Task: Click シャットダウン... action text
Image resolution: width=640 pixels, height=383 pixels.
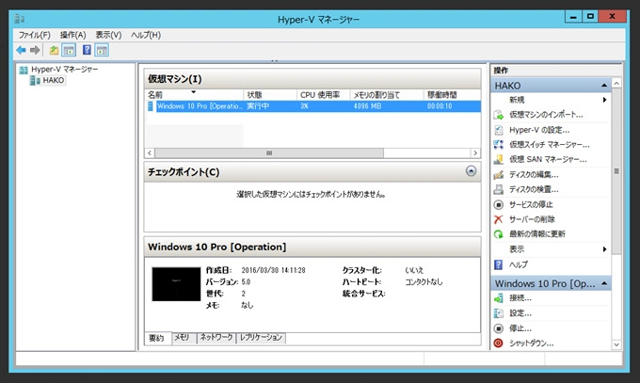Action: 532,343
